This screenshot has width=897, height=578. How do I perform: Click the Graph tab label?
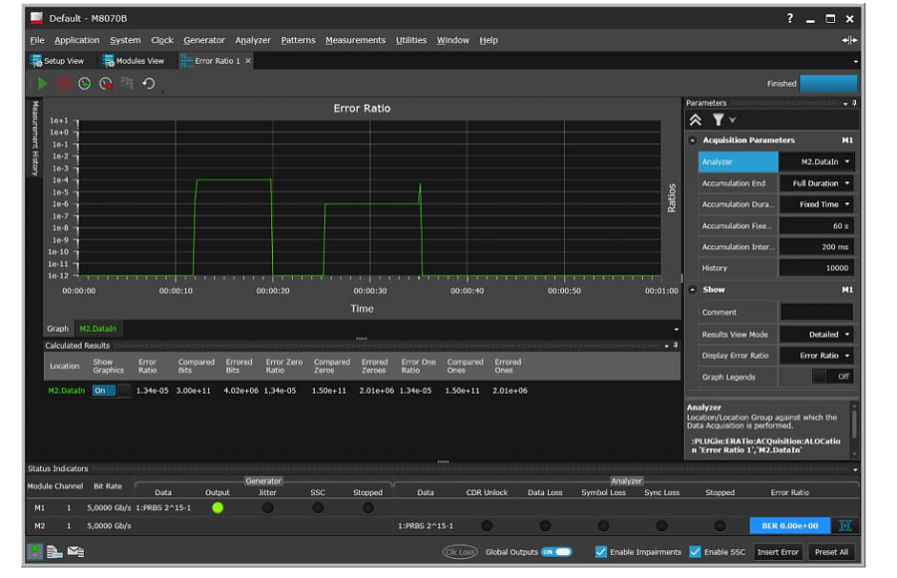pyautogui.click(x=58, y=329)
